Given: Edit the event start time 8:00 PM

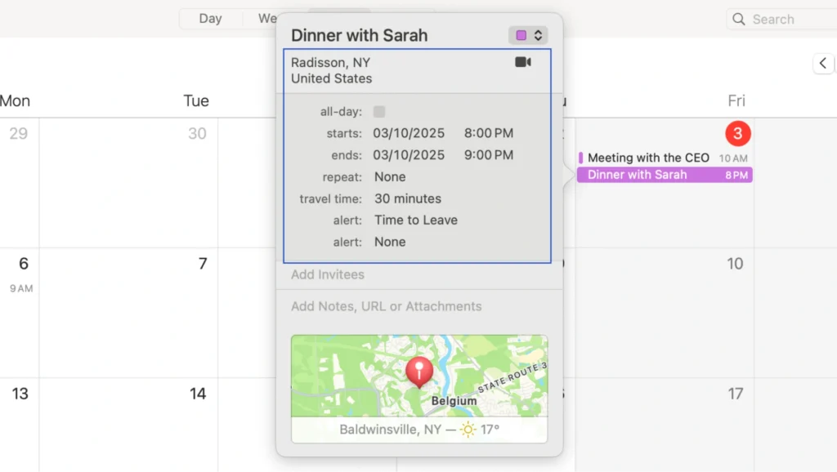Looking at the screenshot, I should point(489,133).
